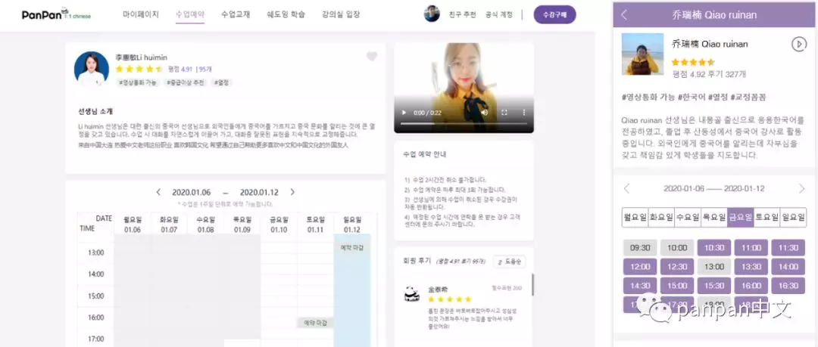Screen dimensions: 818x347
Task: Click the purple 수강구매 button
Action: pyautogui.click(x=554, y=14)
